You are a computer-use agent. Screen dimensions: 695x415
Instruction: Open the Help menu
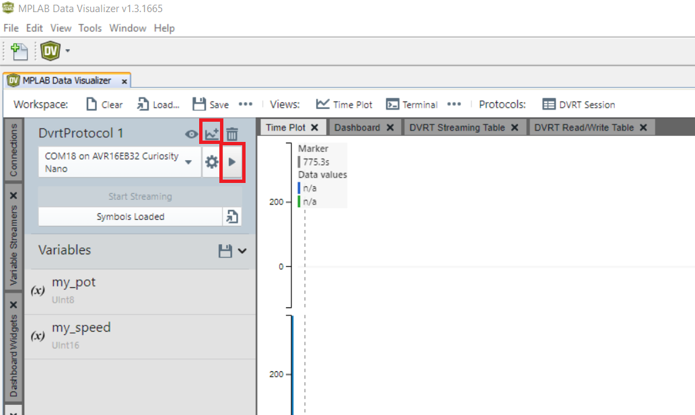point(164,28)
